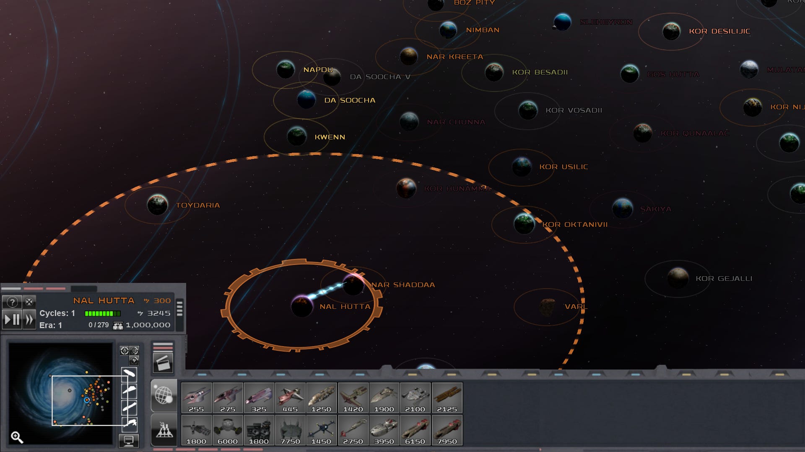The width and height of the screenshot is (805, 452).
Task: Build the 1800-credit blocky building complex
Action: pyautogui.click(x=259, y=430)
